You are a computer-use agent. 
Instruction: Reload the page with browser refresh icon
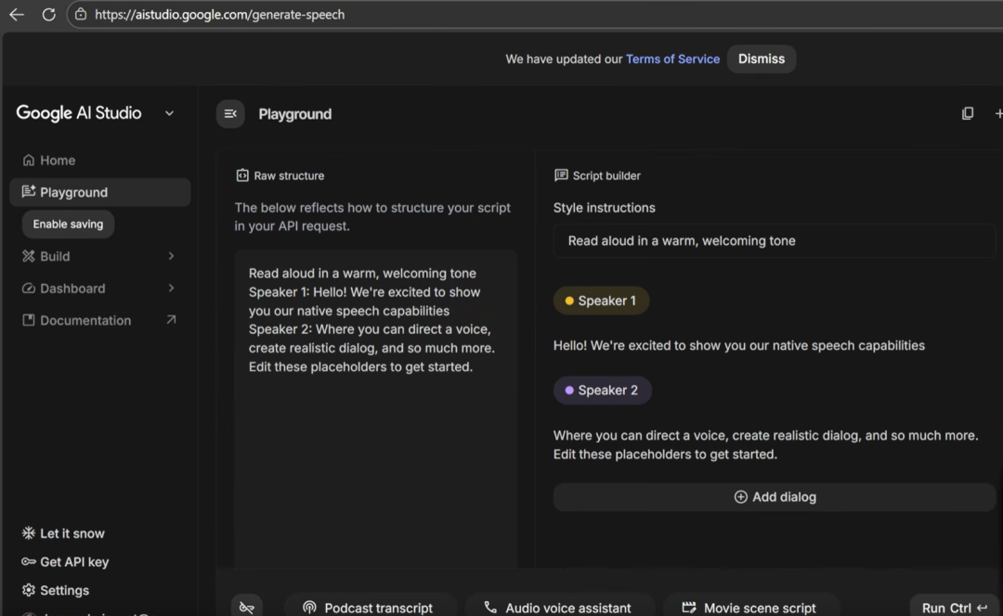pyautogui.click(x=48, y=15)
